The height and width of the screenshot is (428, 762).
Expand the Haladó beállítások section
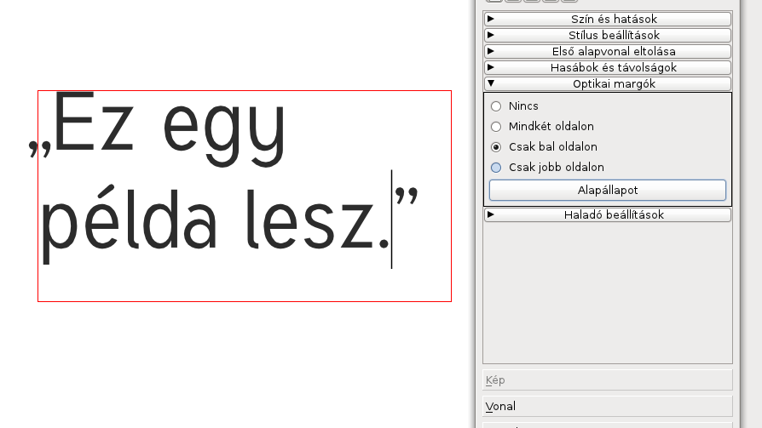[608, 214]
